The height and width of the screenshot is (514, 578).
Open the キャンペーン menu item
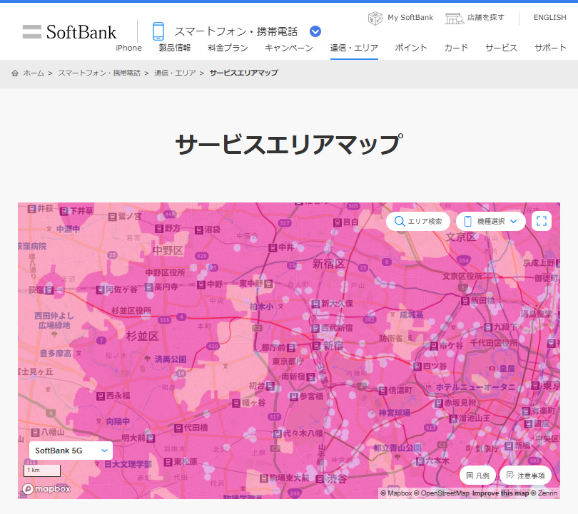288,48
